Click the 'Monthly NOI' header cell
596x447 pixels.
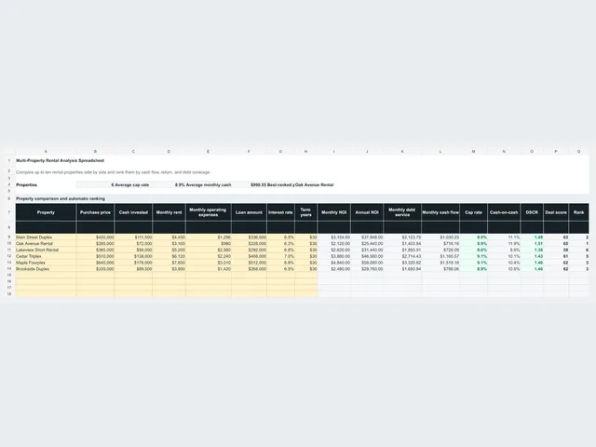tap(334, 212)
